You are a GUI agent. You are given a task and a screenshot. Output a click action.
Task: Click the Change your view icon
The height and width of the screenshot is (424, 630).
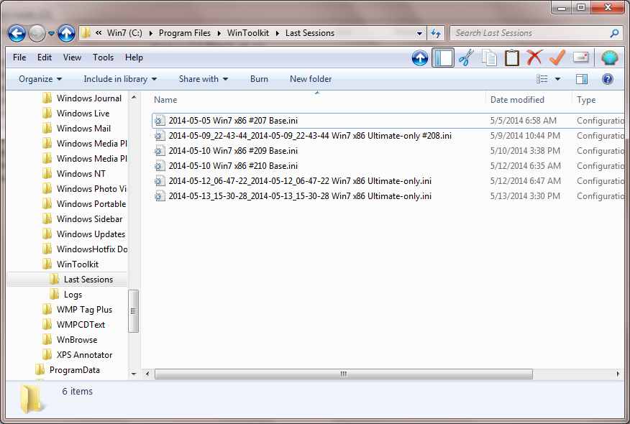(542, 79)
